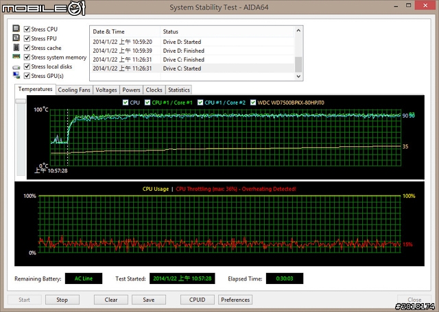Click the cache chip icon beside Stress cache
The width and height of the screenshot is (439, 312).
point(16,47)
